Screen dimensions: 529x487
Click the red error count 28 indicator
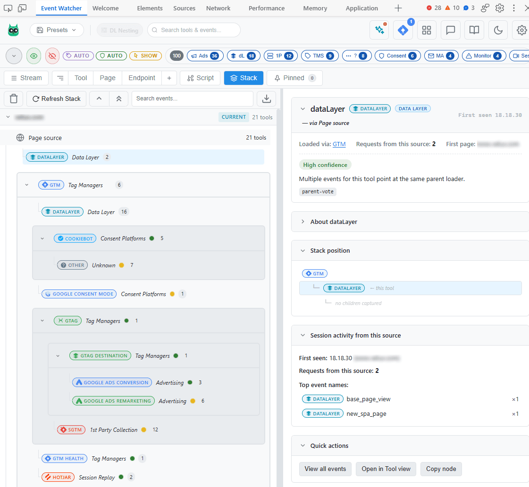pyautogui.click(x=434, y=8)
